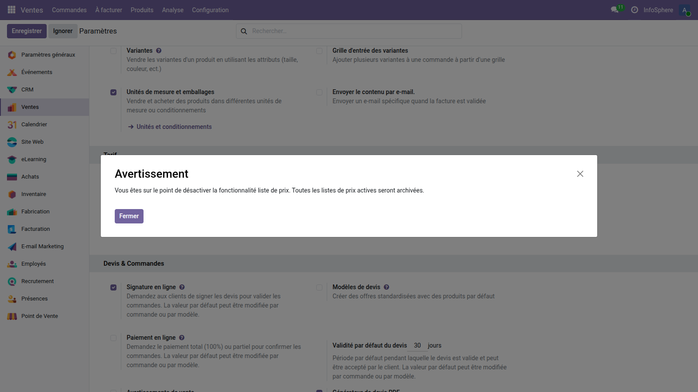Open the Point de Vente app
The width and height of the screenshot is (698, 392).
coord(40,316)
